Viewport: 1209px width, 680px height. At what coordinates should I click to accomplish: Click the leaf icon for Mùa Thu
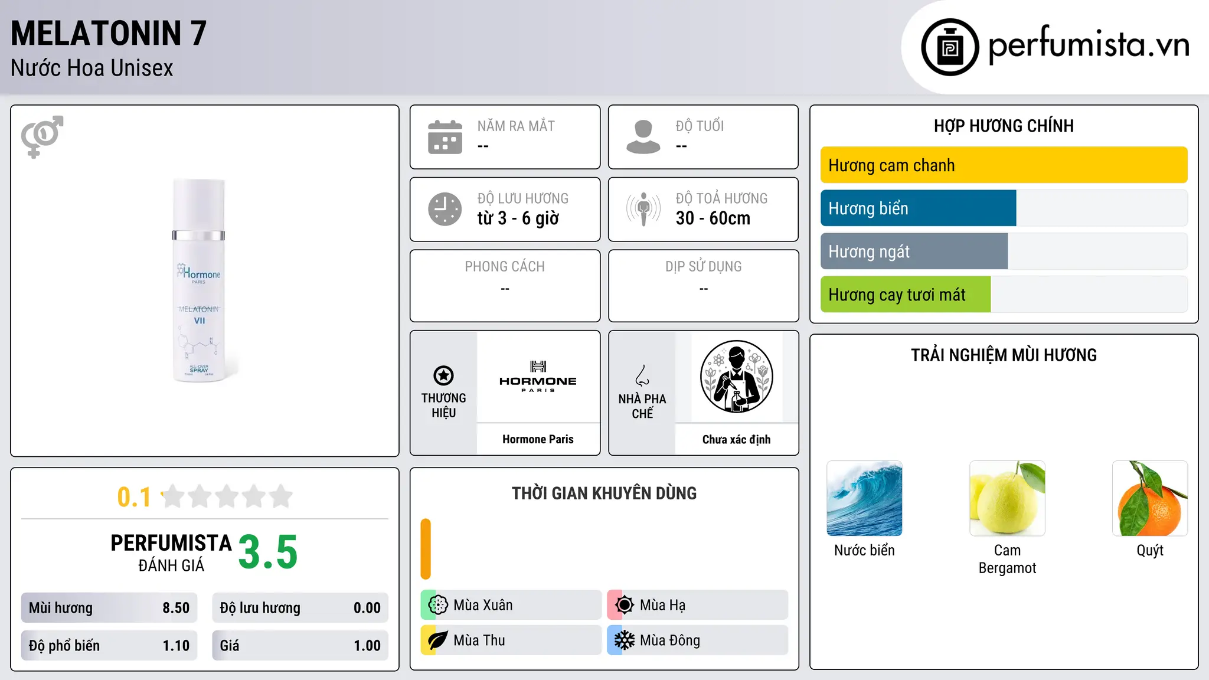438,640
